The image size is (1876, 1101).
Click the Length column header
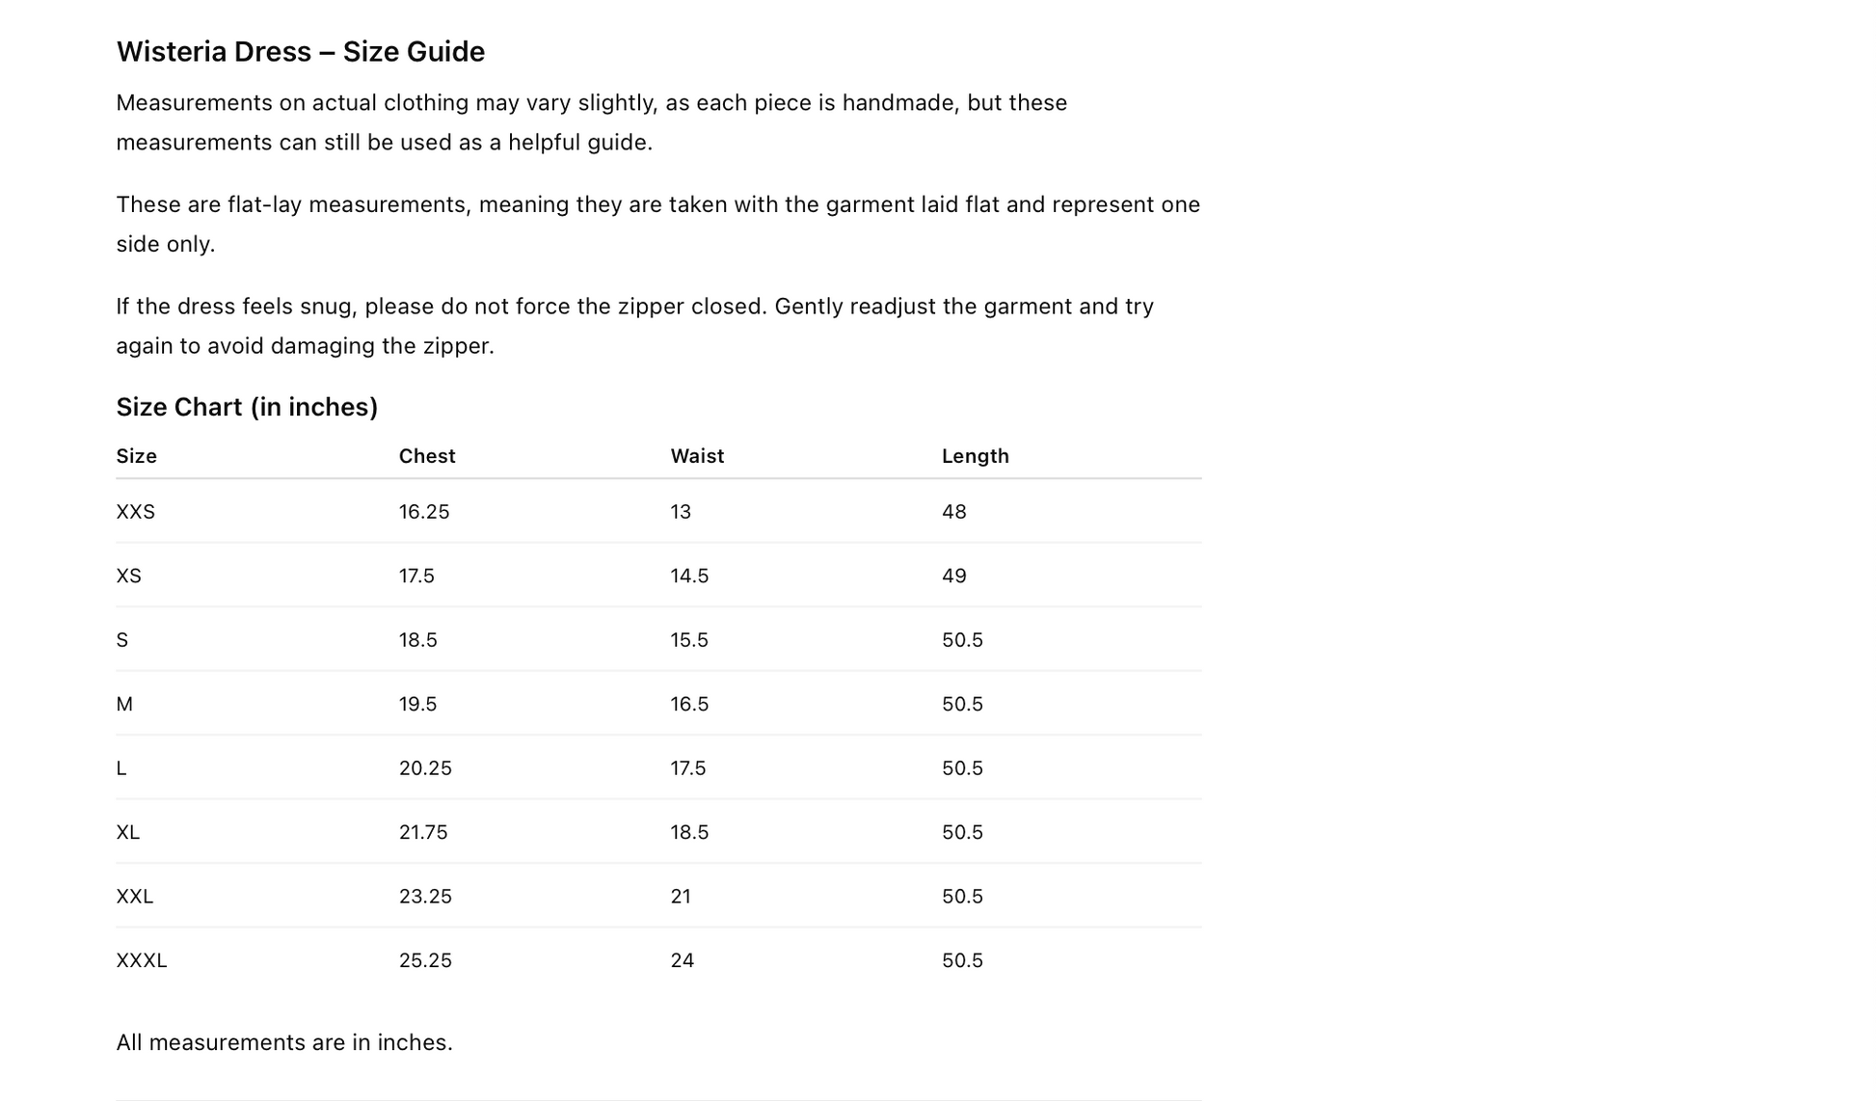[x=975, y=456]
